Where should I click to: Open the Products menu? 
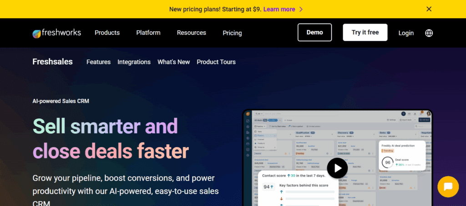[x=107, y=33]
